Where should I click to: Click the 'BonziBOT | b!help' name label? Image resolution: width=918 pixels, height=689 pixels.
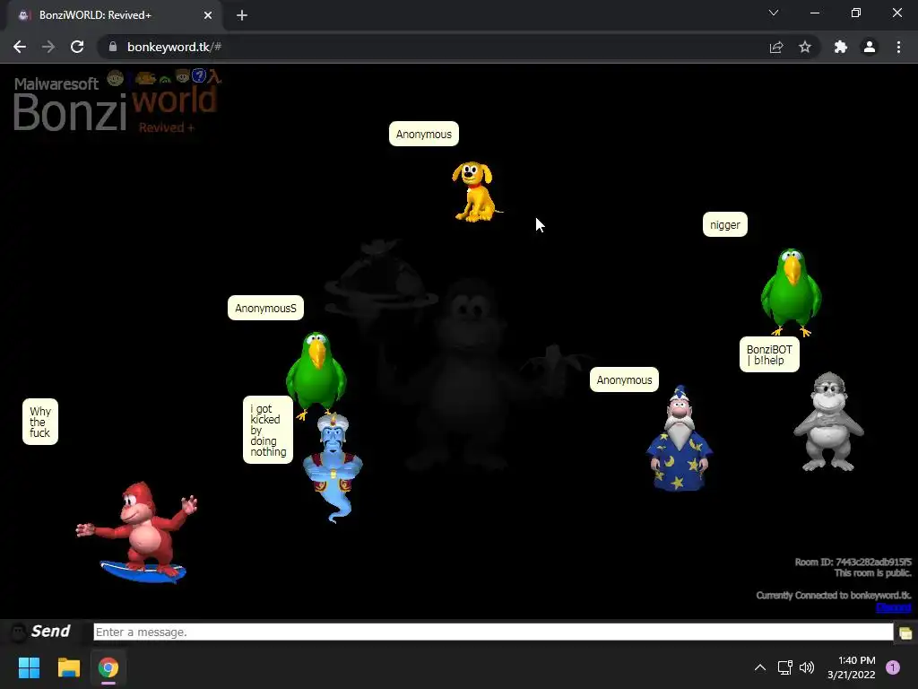click(769, 354)
